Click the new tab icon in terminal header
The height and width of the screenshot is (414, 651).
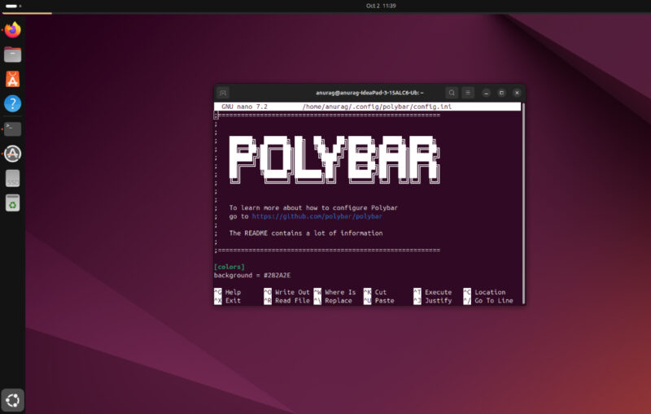click(223, 93)
